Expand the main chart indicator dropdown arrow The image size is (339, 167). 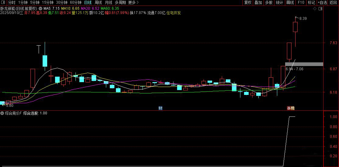pos(40,9)
